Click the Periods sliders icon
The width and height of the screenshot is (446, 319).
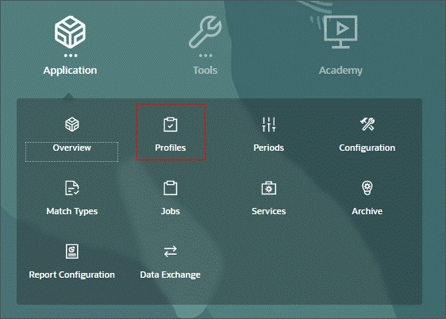[x=269, y=125]
